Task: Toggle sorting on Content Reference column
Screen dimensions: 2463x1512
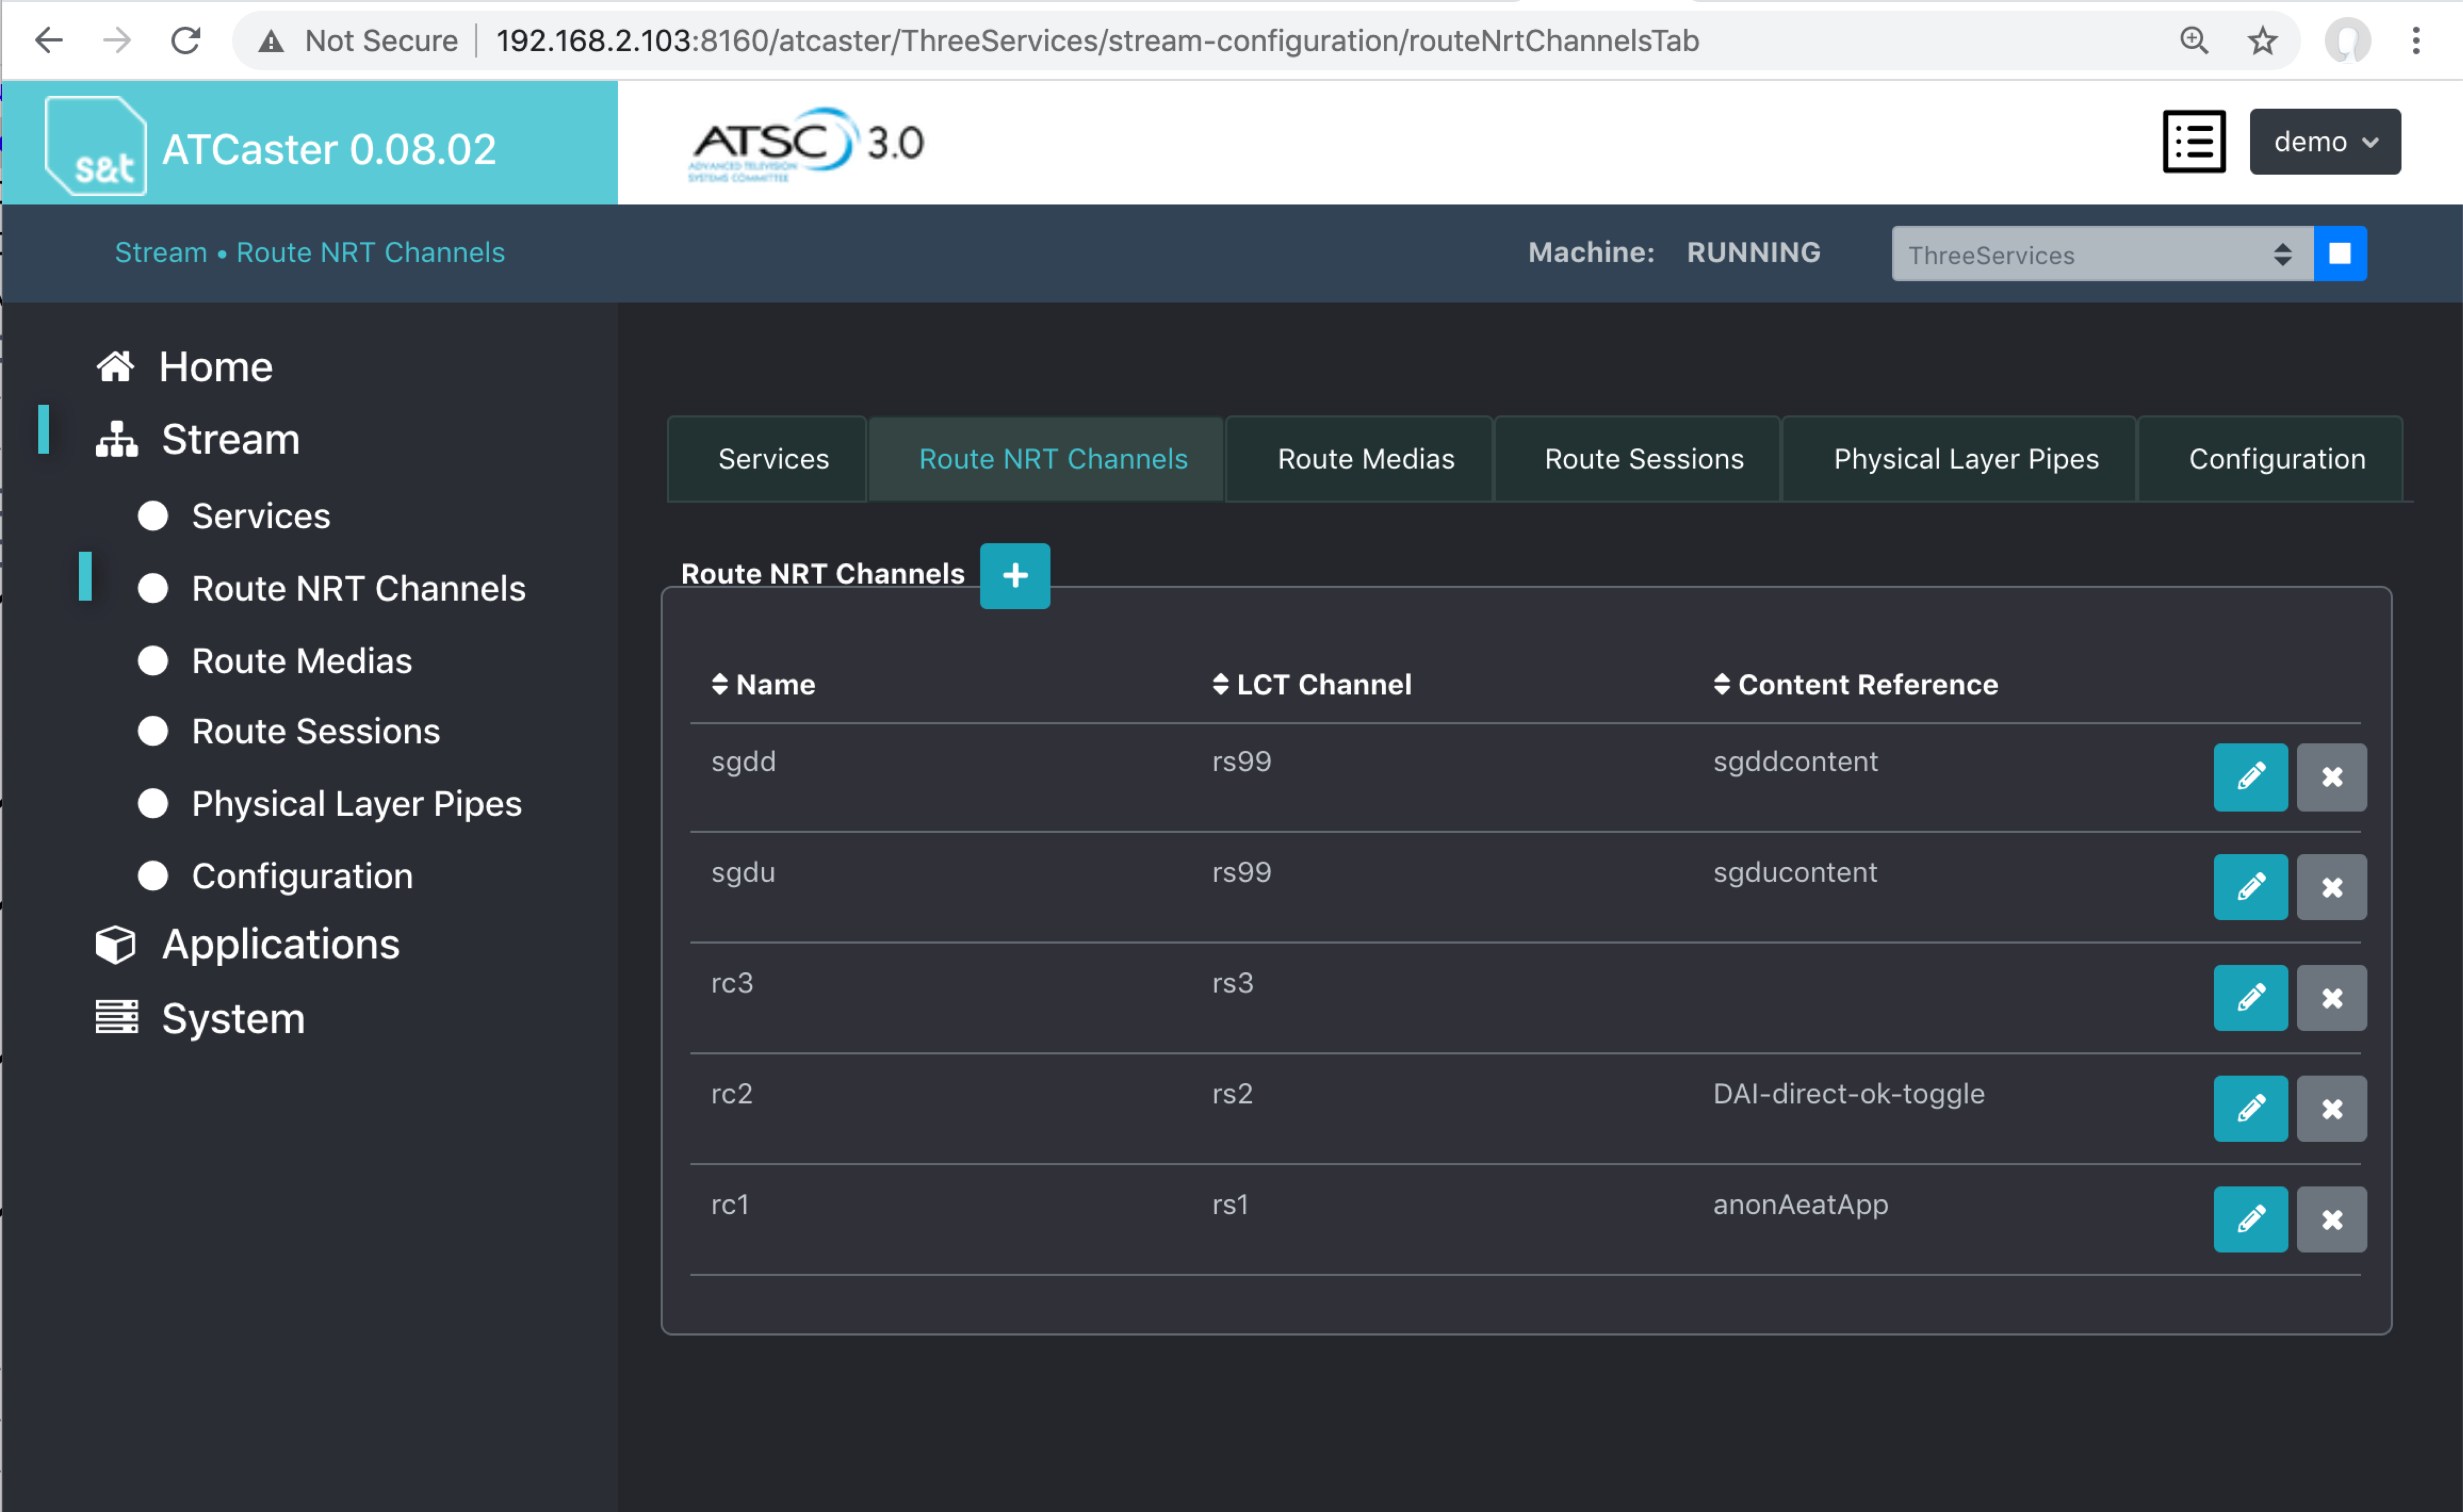Action: click(x=1724, y=684)
